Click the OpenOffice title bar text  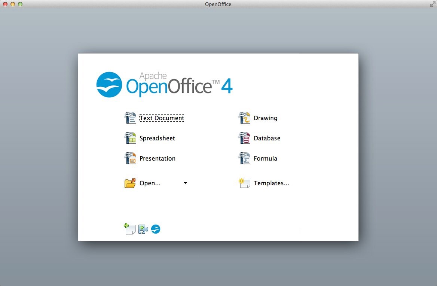pyautogui.click(x=218, y=4)
